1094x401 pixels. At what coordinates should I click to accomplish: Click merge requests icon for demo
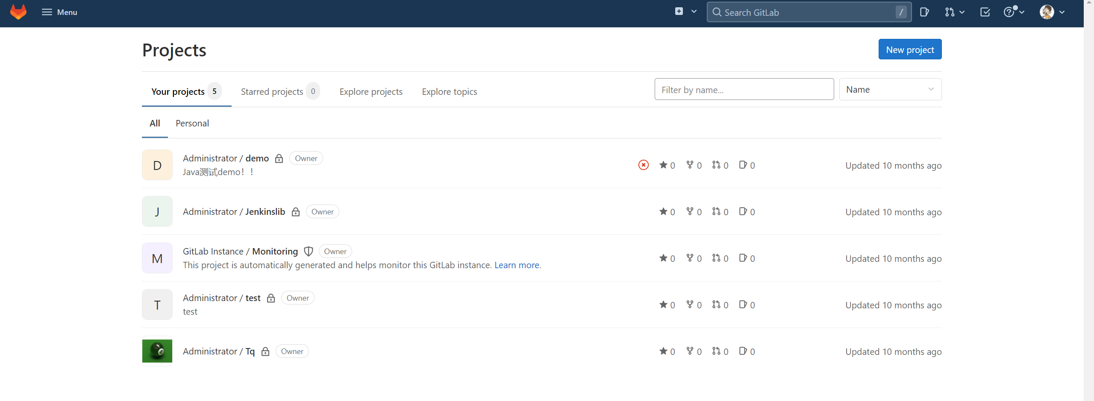tap(716, 165)
